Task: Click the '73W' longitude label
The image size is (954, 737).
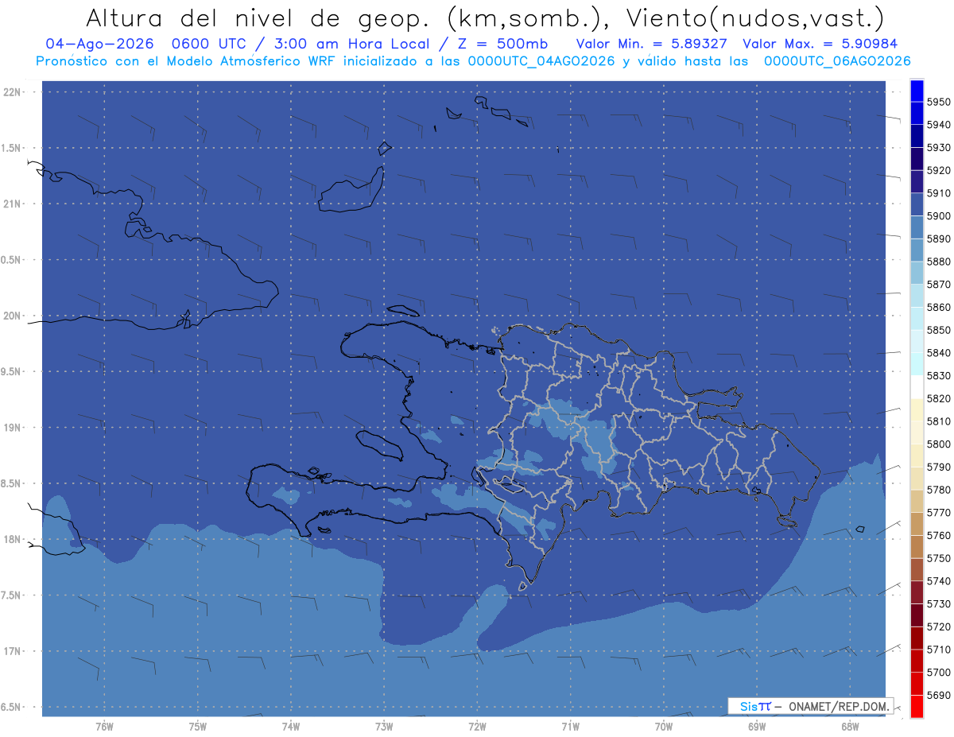Action: click(x=384, y=727)
